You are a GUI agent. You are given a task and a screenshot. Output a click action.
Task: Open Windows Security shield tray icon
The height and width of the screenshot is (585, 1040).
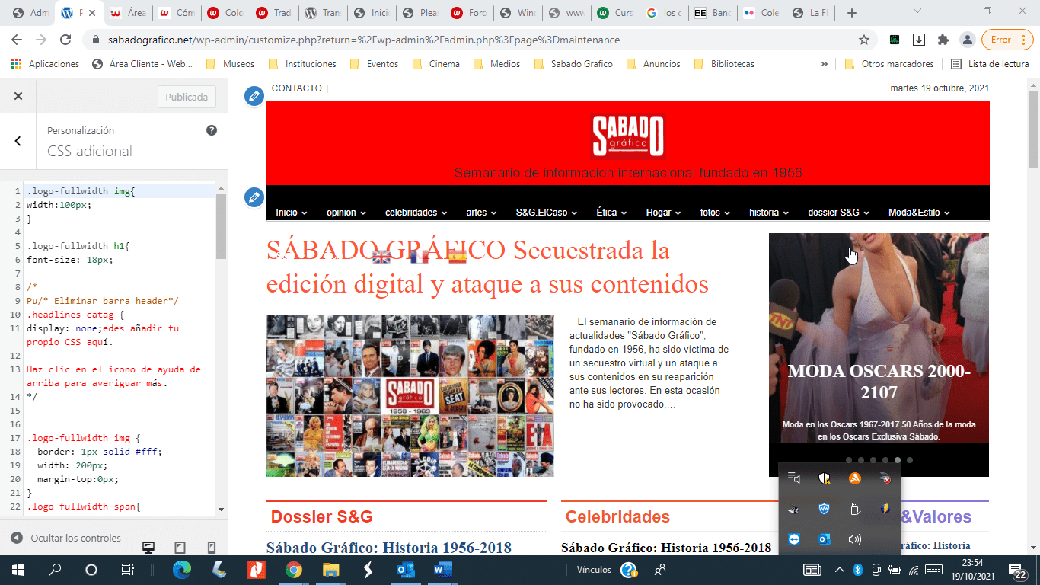click(x=824, y=478)
